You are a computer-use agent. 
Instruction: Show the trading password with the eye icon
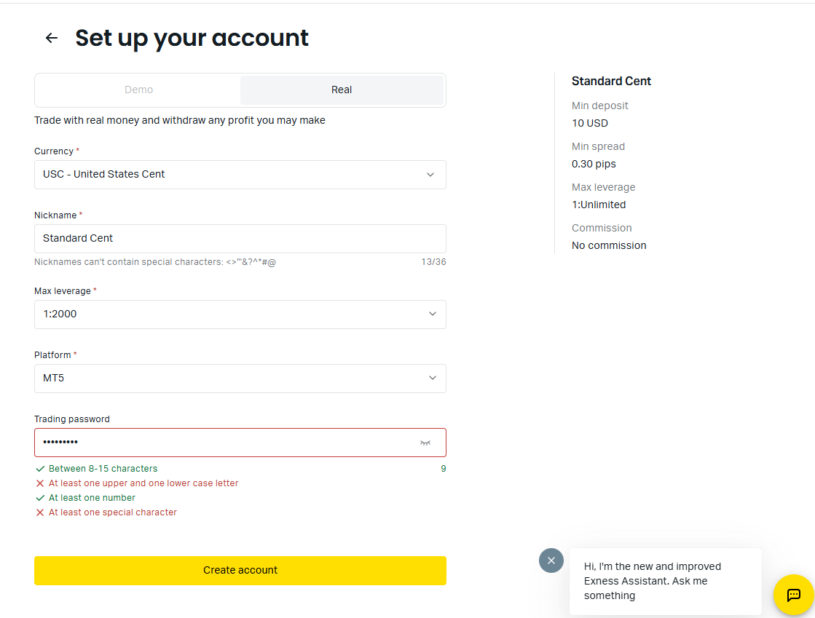click(x=425, y=443)
